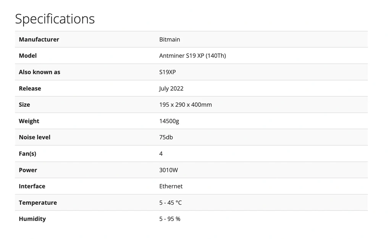This screenshot has height=239, width=391.
Task: Select the 14500g weight value
Action: (x=169, y=121)
